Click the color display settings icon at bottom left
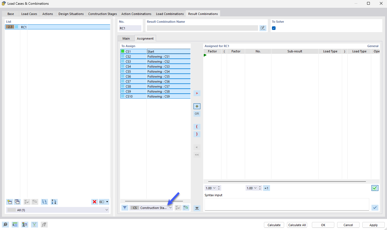Viewport: 387px width, 230px height. [x=25, y=225]
